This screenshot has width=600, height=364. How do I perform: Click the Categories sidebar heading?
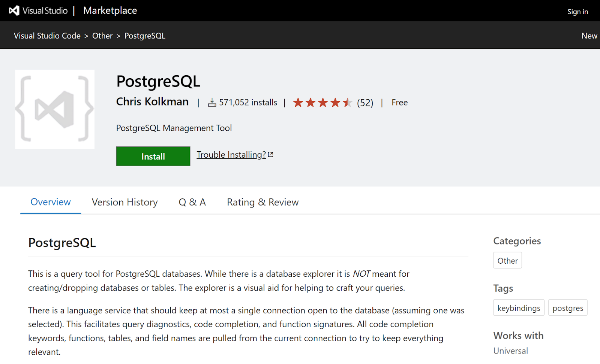tap(517, 241)
